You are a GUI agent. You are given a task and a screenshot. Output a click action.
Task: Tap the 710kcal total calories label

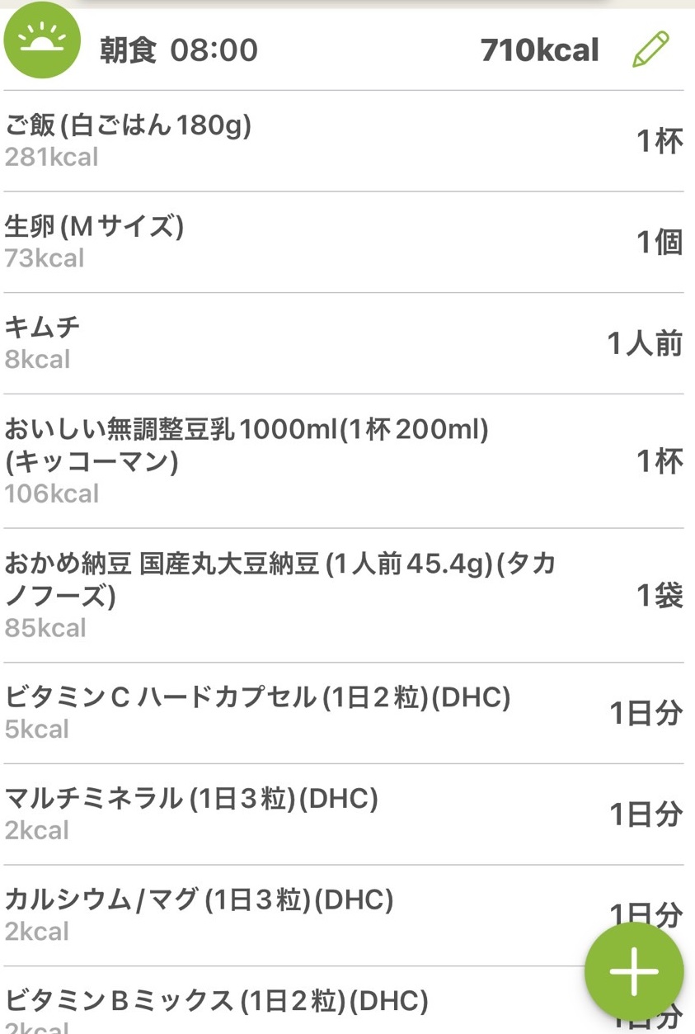click(540, 50)
